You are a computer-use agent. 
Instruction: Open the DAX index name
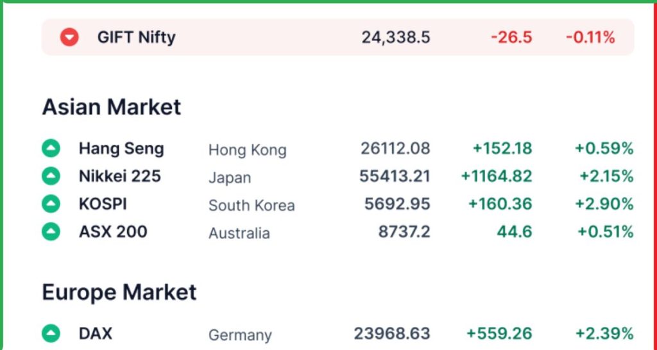(96, 334)
